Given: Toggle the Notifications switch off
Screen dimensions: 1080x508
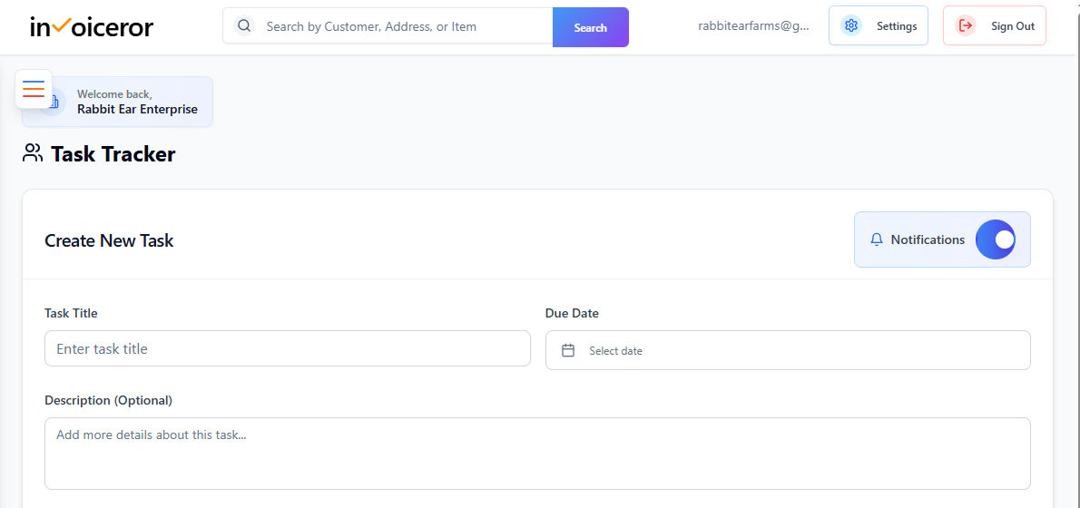Looking at the screenshot, I should (996, 239).
